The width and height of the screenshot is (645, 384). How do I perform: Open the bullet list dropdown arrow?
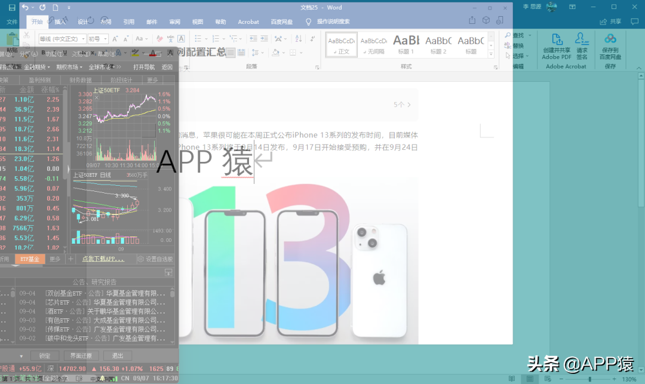(207, 39)
